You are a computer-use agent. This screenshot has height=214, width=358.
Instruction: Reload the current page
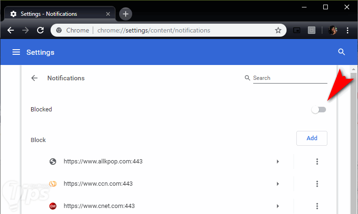point(40,30)
